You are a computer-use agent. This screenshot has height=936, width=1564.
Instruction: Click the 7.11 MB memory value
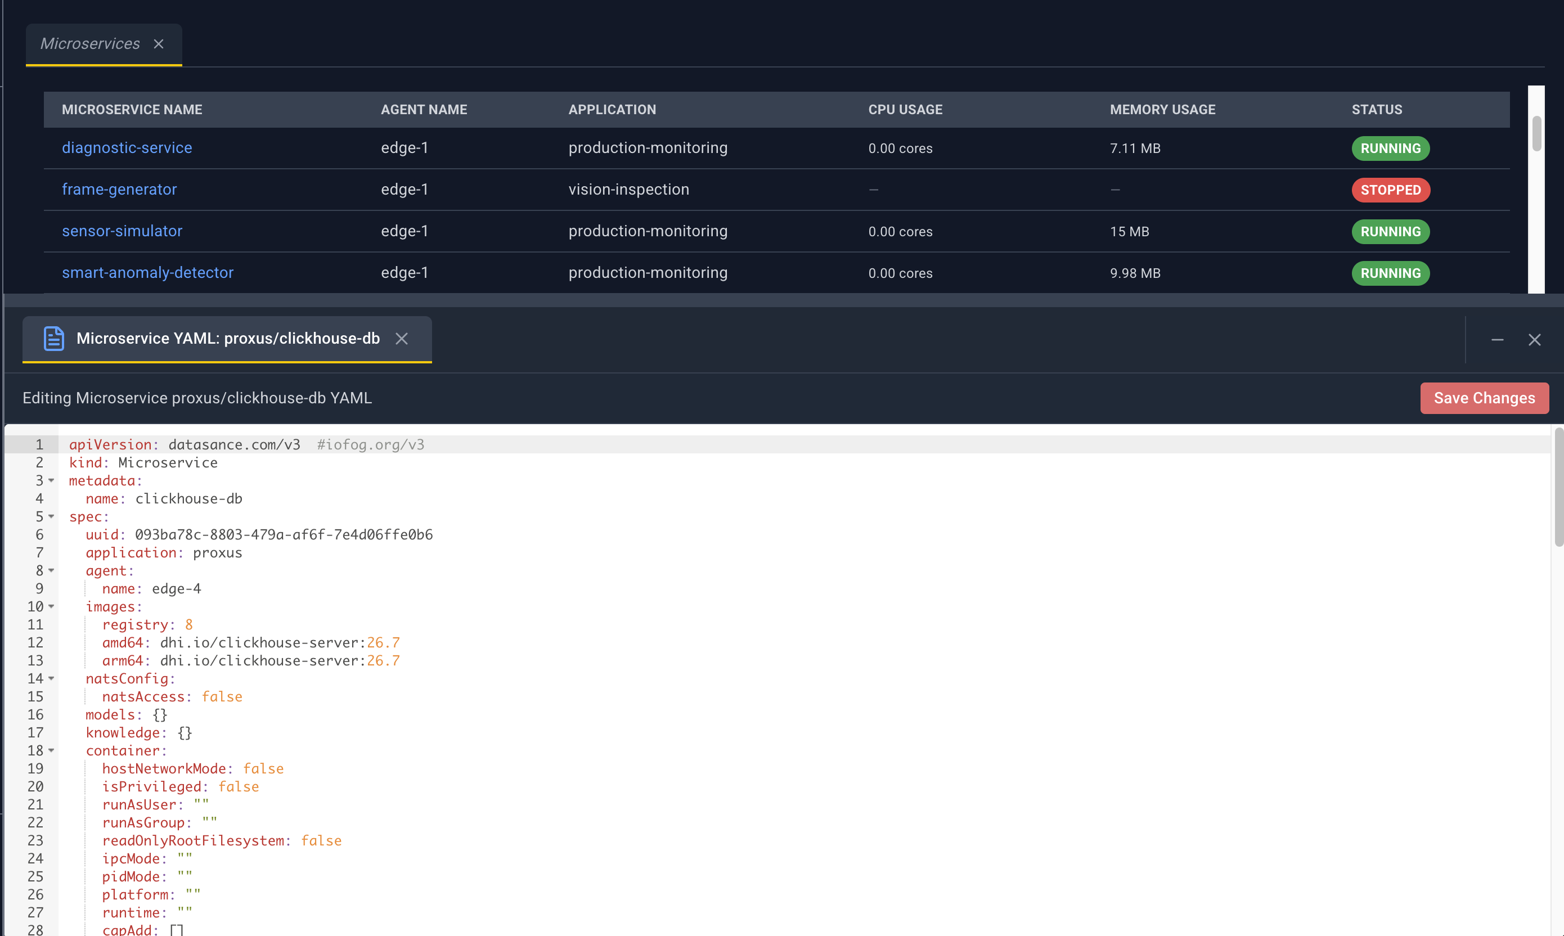(x=1135, y=148)
